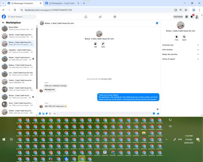Switch to Marketplace - 2 bed 2 bath tab
This screenshot has width=203, height=162.
coord(62,3)
